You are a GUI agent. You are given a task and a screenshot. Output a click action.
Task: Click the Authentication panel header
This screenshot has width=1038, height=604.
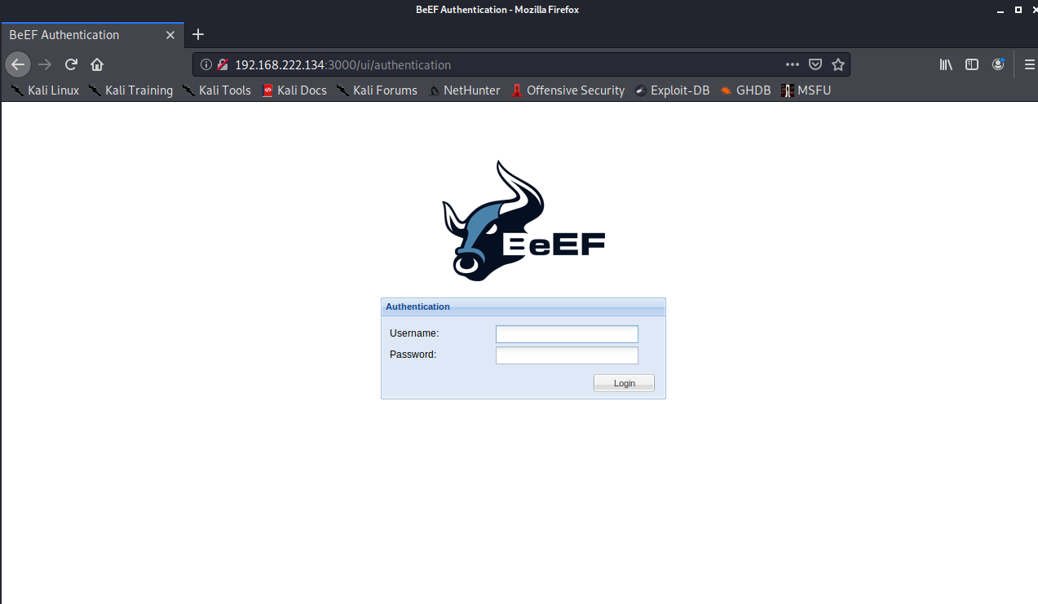click(x=523, y=306)
